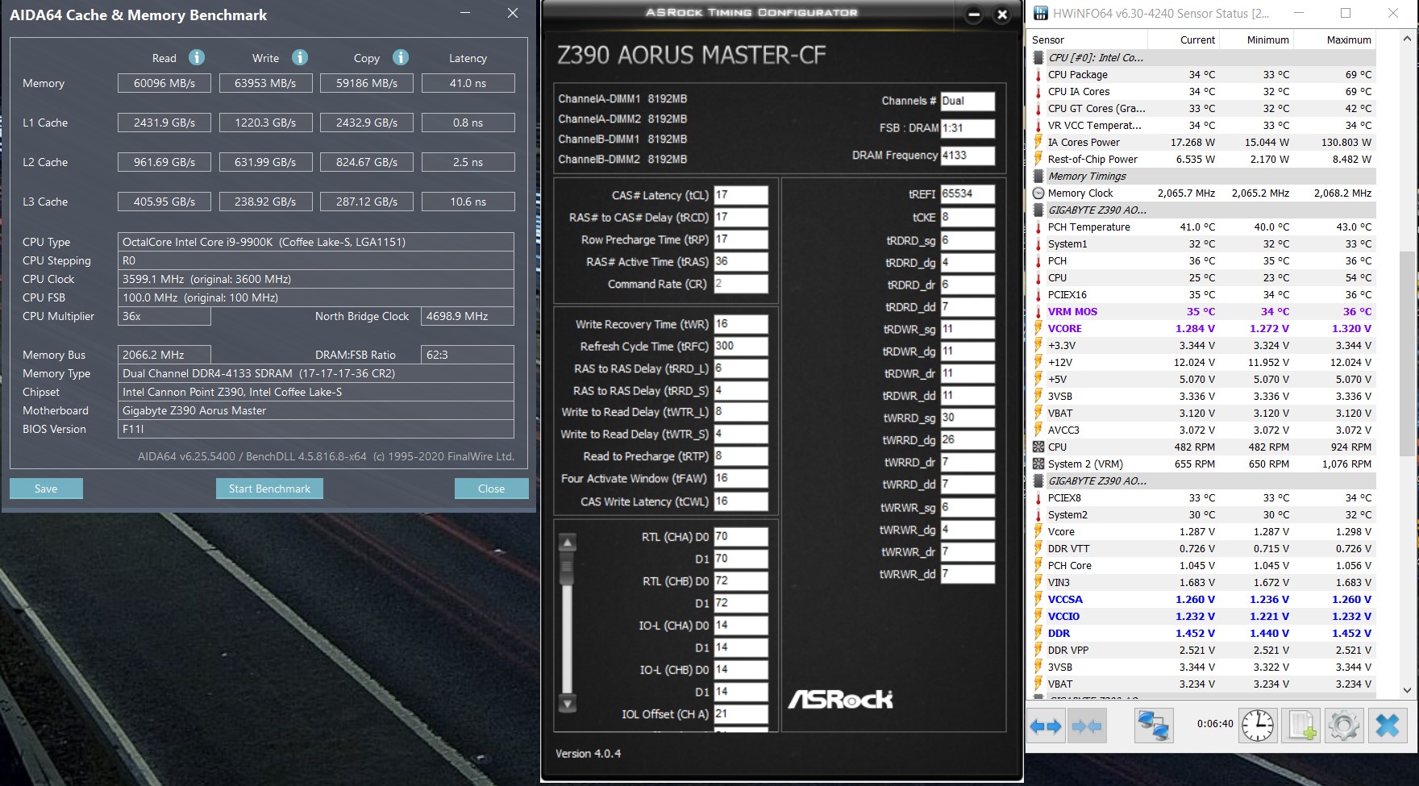Click the Channels # field showing Dual
This screenshot has width=1419, height=786.
(x=967, y=101)
